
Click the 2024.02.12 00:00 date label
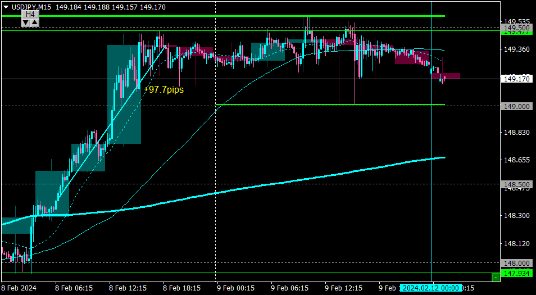(x=431, y=288)
